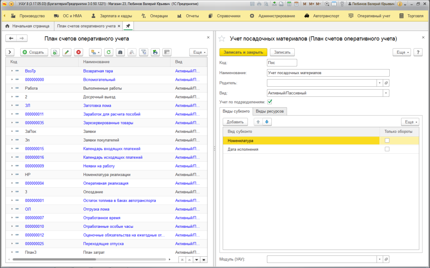Click the green refresh list icon
Image resolution: width=430 pixels, height=268 pixels.
tap(109, 52)
